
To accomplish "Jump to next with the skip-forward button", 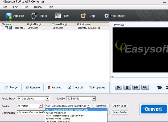I will click(145, 87).
